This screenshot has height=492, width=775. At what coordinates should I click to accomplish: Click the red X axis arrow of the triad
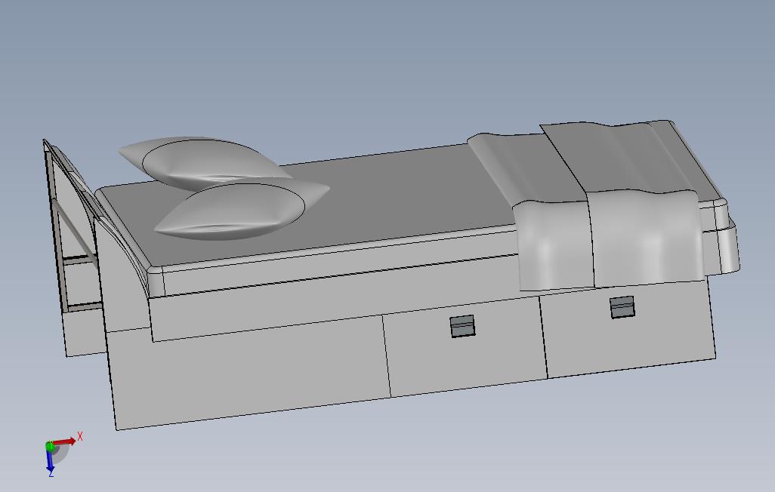coord(65,441)
